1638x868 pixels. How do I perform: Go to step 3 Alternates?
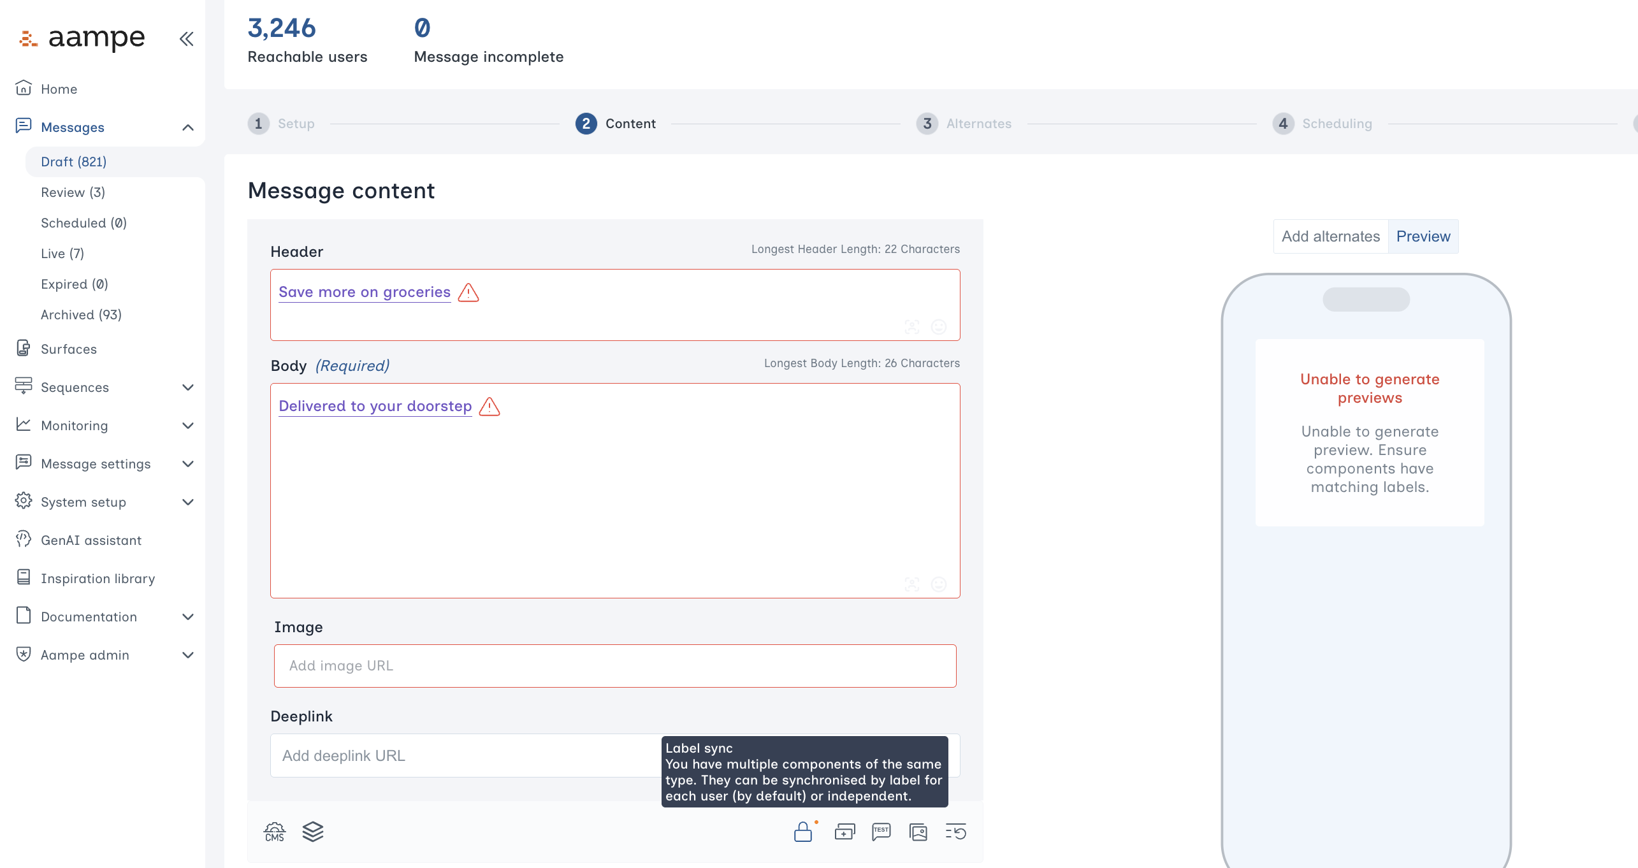pos(964,124)
